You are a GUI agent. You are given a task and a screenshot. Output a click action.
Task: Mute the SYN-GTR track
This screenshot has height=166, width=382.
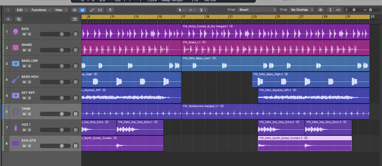24,146
